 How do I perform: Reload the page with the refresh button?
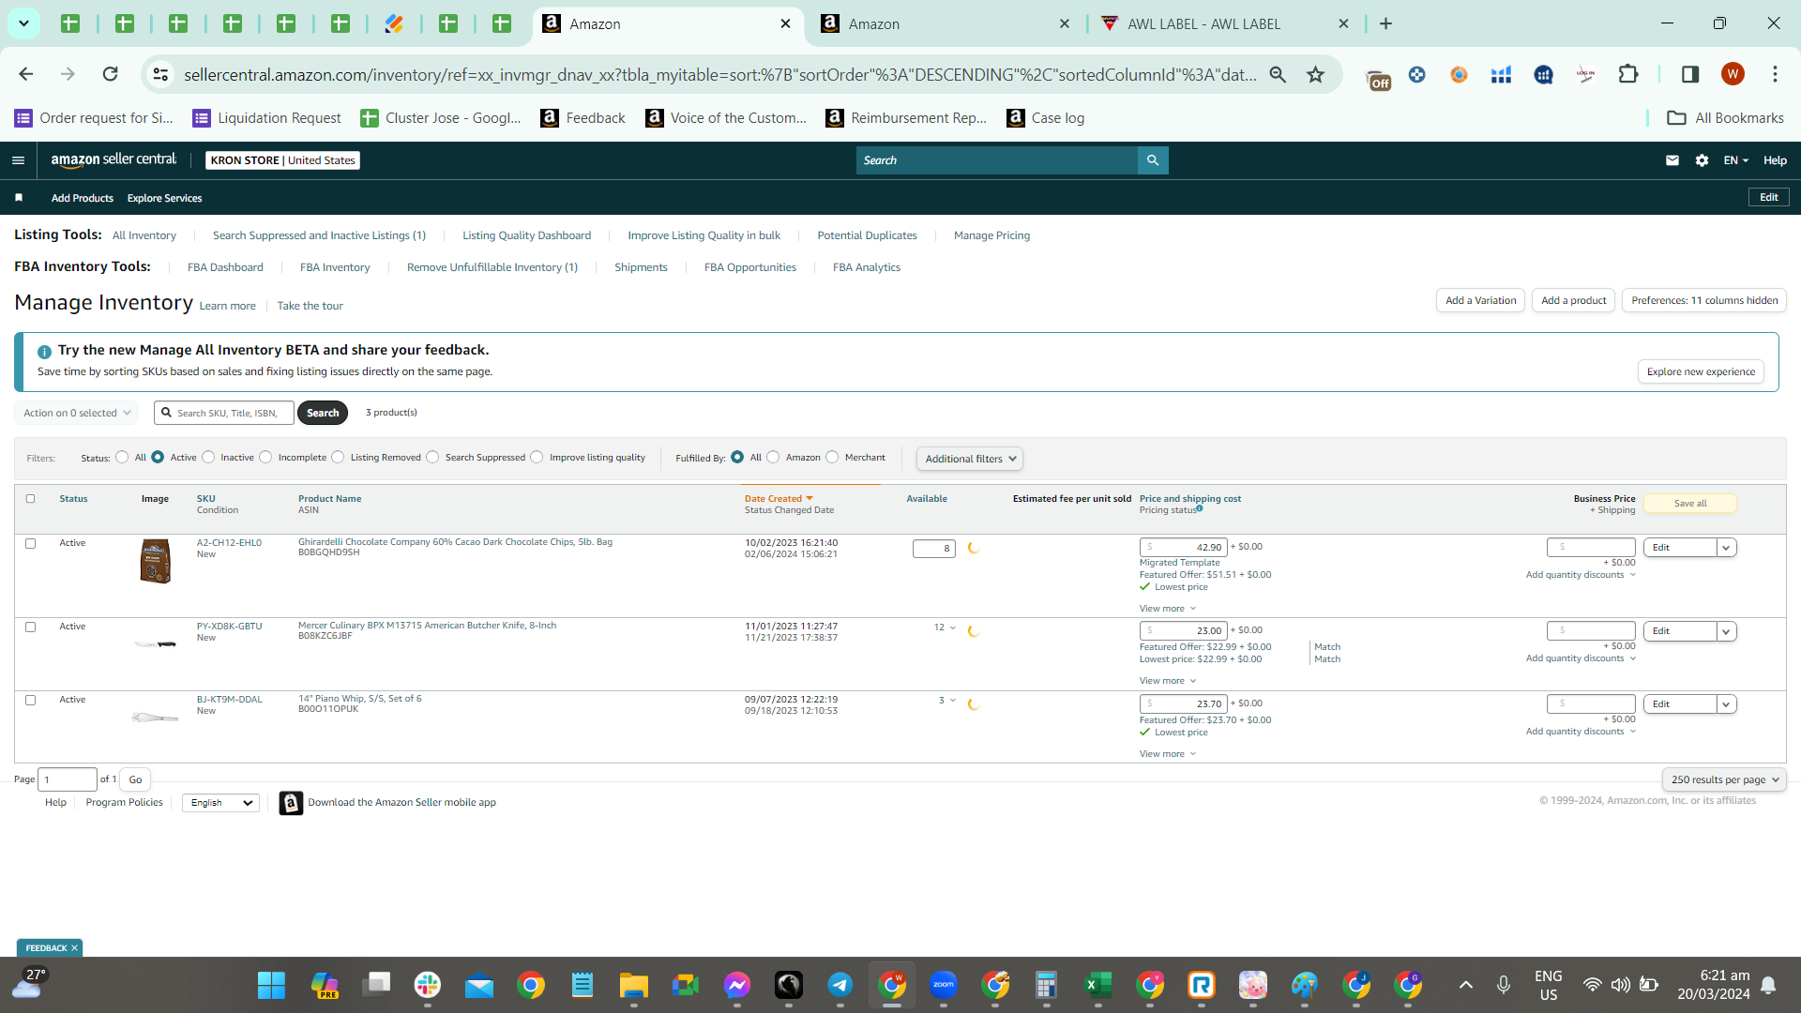[x=110, y=74]
